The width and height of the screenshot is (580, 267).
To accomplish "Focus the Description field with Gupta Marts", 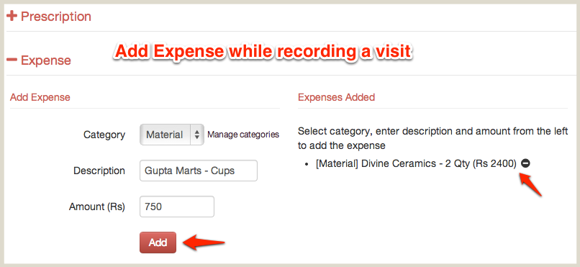I will (x=199, y=171).
